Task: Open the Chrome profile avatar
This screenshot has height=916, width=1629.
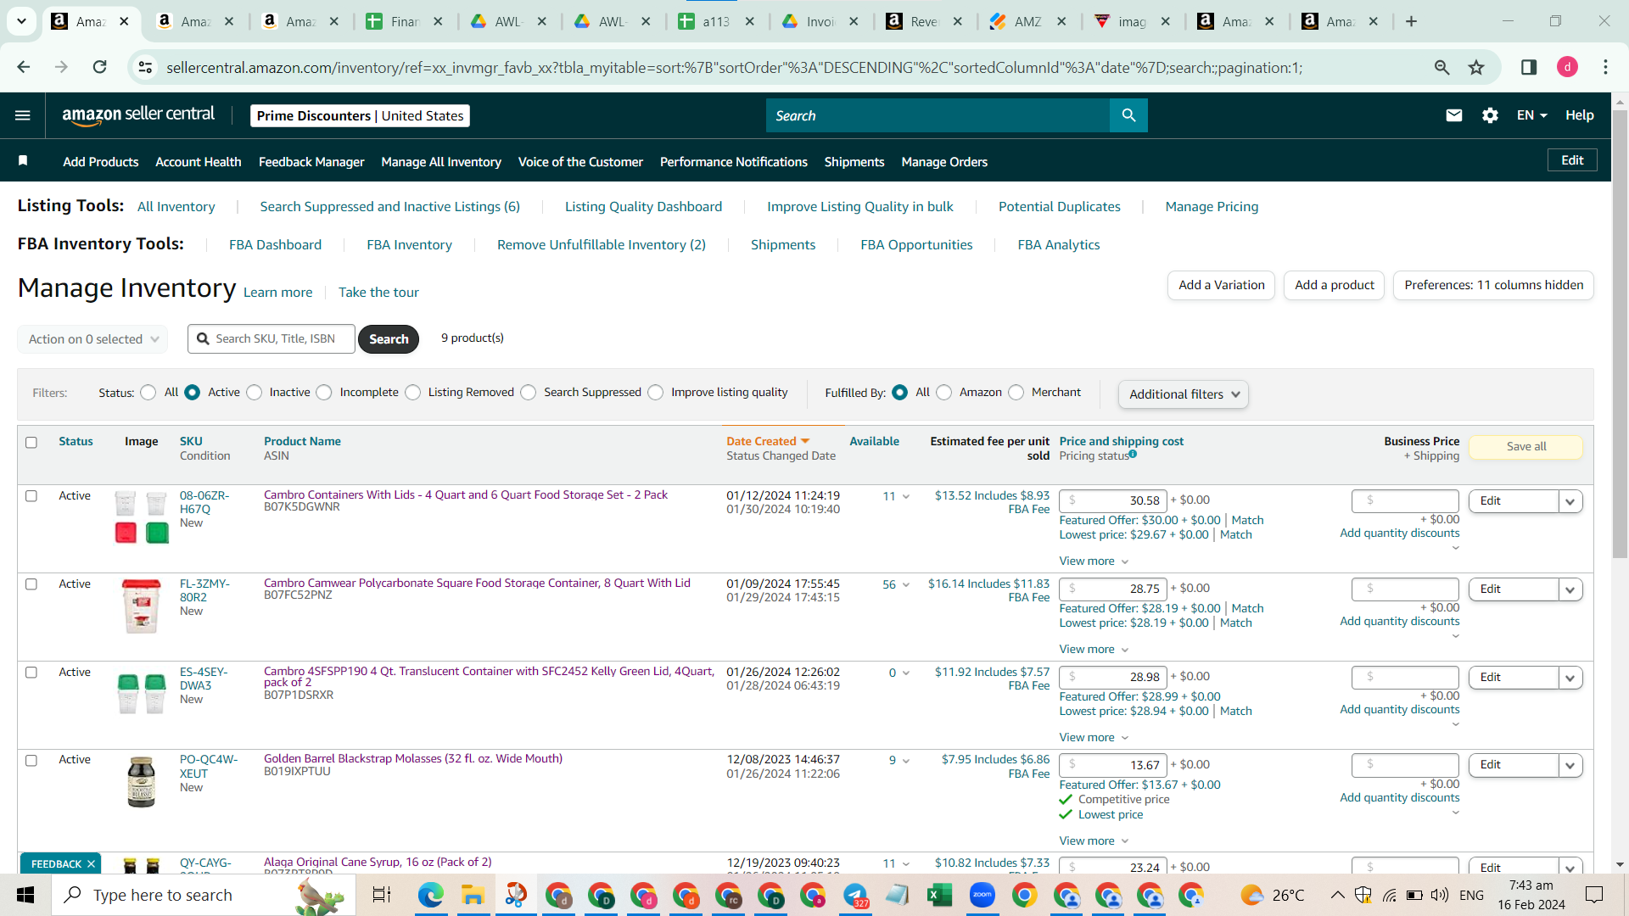Action: pos(1567,67)
